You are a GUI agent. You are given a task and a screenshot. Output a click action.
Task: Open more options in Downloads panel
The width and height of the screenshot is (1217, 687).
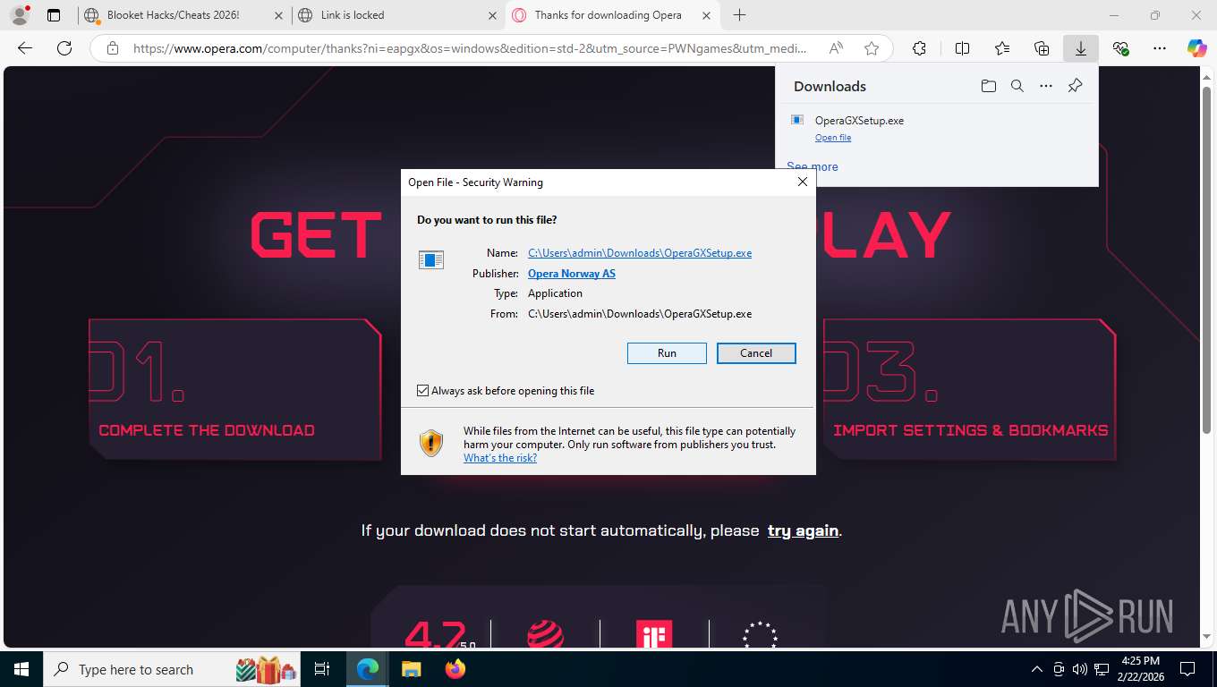pos(1046,86)
